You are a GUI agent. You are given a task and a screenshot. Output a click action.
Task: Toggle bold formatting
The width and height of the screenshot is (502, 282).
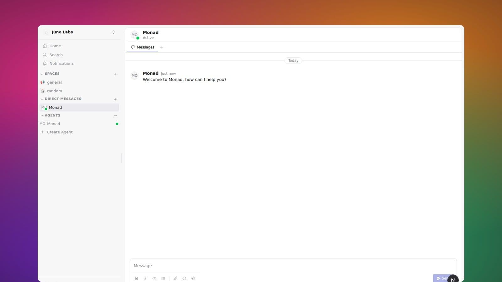(x=136, y=278)
